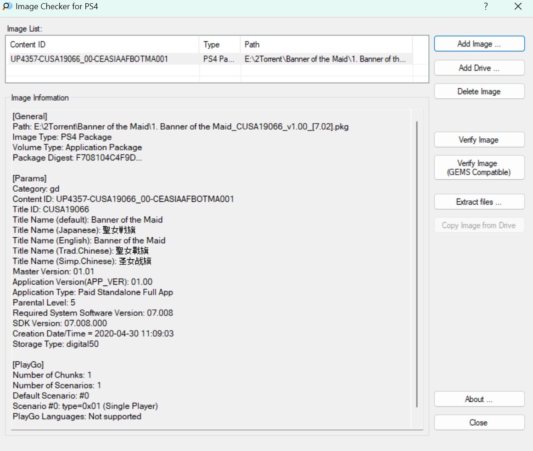This screenshot has height=451, width=533.
Task: Click the question mark help icon
Action: tap(486, 6)
